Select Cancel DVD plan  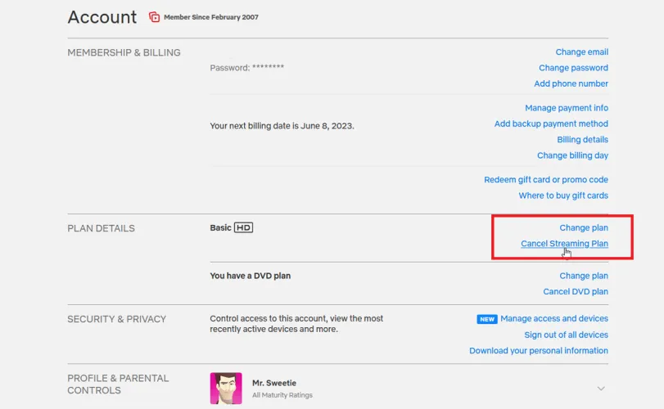(x=576, y=291)
